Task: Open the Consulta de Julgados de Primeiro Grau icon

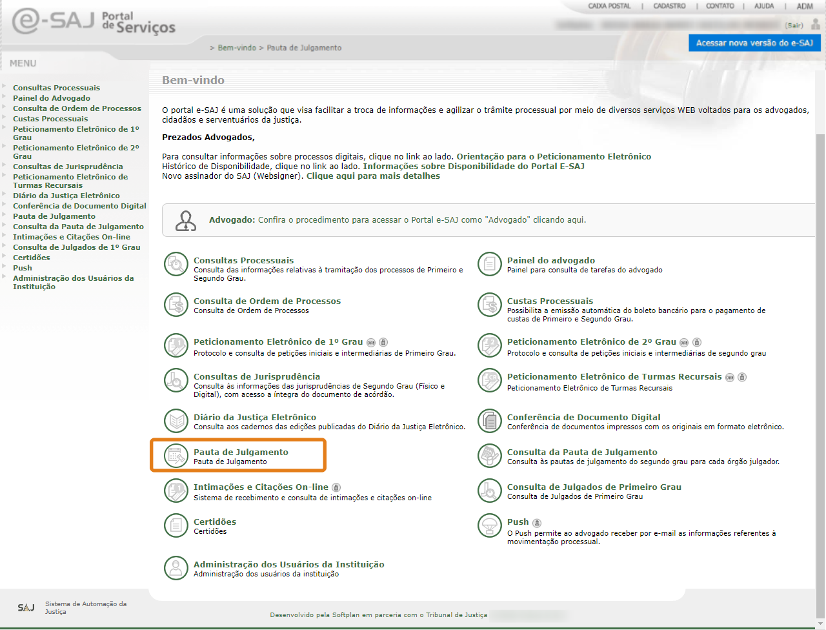Action: [x=490, y=491]
